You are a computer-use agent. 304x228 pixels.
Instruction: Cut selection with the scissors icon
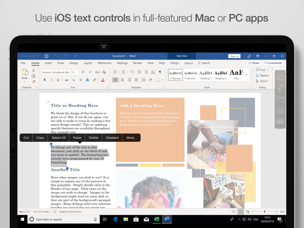(x=34, y=70)
